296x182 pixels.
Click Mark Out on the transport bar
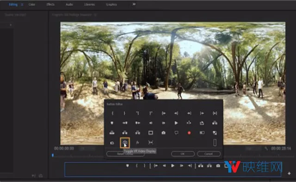pos(144,165)
